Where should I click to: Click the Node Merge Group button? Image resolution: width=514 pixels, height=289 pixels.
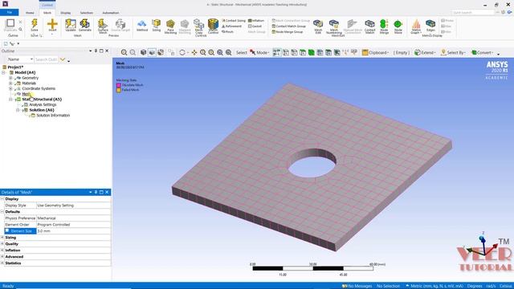click(288, 31)
